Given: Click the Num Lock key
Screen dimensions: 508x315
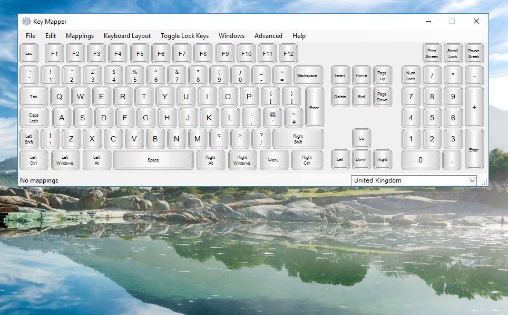Looking at the screenshot, I should (410, 75).
